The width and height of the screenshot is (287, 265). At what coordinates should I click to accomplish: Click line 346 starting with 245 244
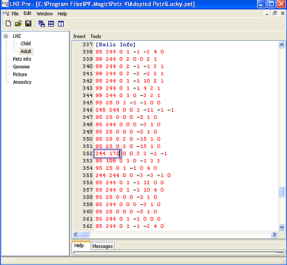coord(135,110)
